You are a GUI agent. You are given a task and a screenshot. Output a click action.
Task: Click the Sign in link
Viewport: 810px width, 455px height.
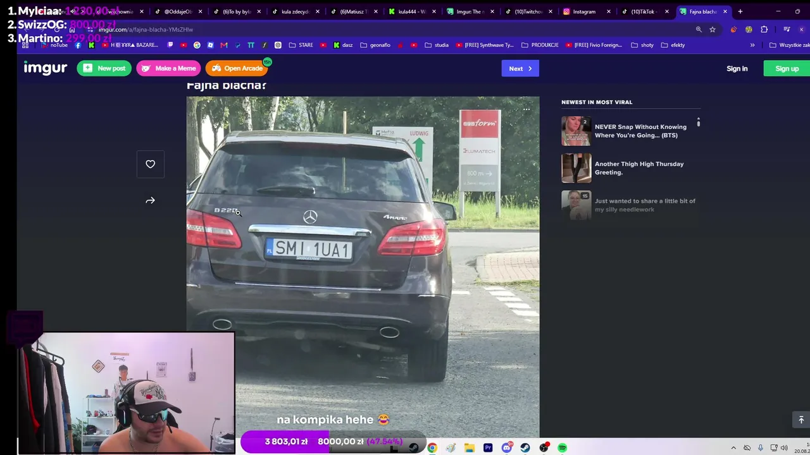click(737, 68)
